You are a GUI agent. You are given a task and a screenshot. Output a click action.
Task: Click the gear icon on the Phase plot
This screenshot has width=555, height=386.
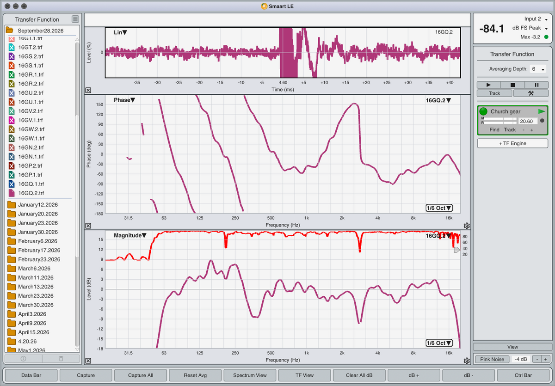[x=467, y=226]
